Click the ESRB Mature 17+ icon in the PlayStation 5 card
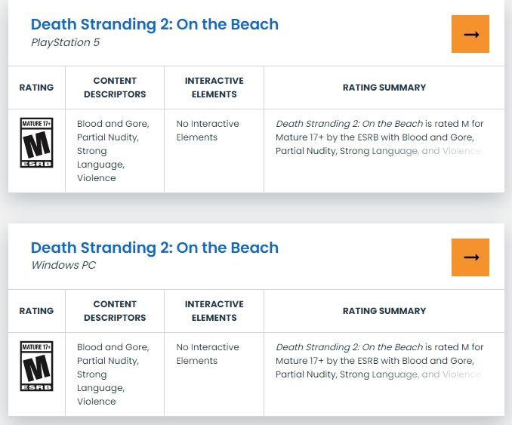The image size is (512, 425). click(x=36, y=142)
